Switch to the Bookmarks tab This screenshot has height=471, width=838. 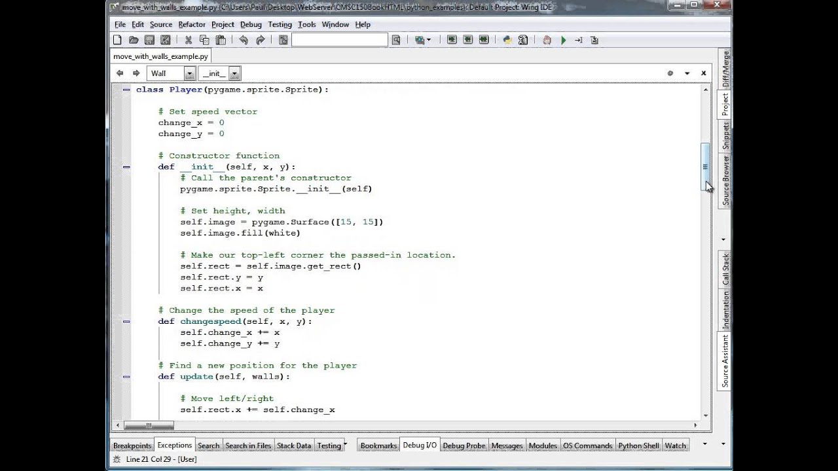378,445
